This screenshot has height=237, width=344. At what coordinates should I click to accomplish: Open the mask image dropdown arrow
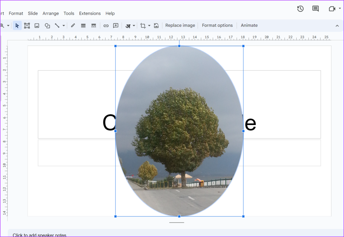point(149,25)
